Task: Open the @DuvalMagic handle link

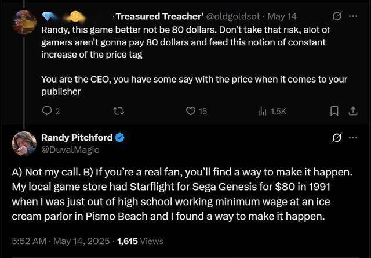Action: (x=70, y=150)
